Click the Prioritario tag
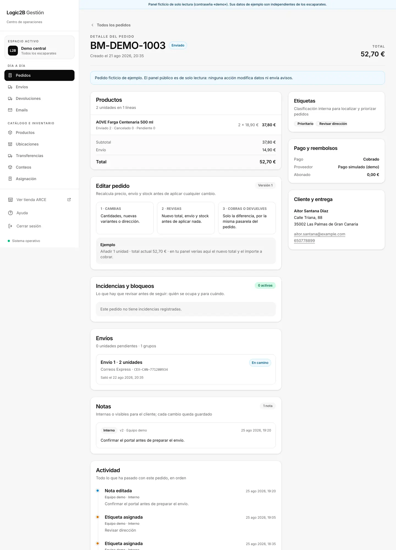This screenshot has width=396, height=550. (304, 124)
